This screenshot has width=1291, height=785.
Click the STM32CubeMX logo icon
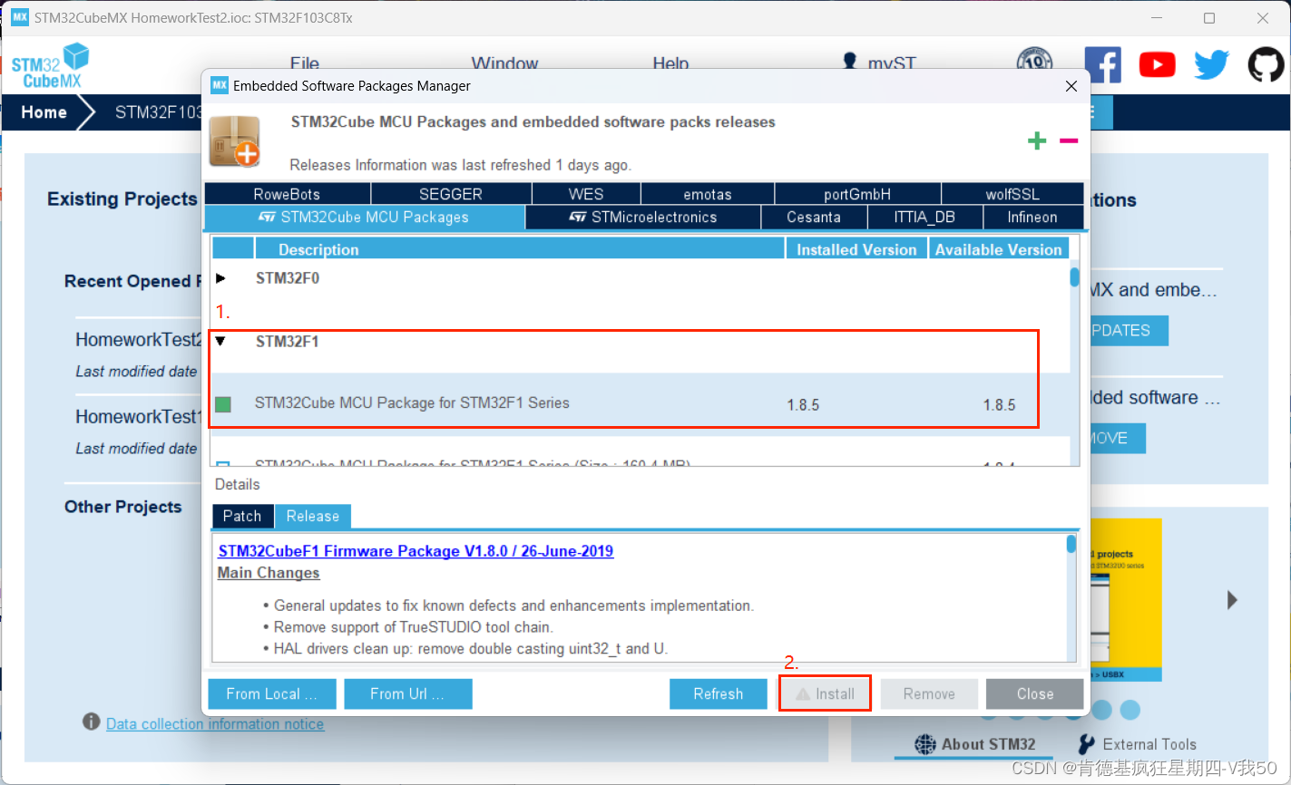click(x=51, y=65)
